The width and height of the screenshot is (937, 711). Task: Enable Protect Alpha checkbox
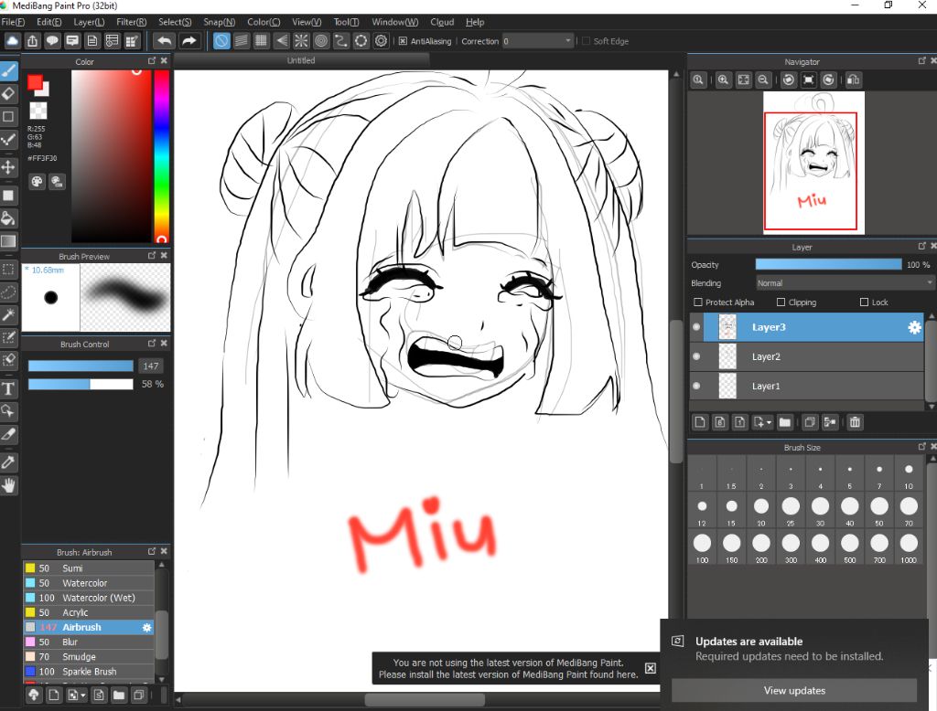pyautogui.click(x=697, y=302)
